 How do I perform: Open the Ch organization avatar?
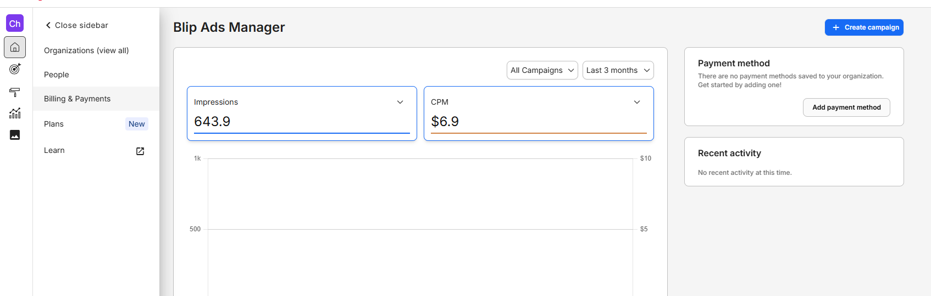point(15,23)
